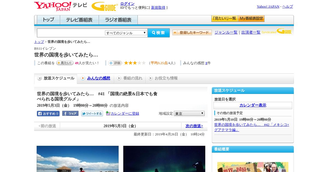Click the 次の放送> link
This screenshot has width=328, height=172.
coord(194,126)
